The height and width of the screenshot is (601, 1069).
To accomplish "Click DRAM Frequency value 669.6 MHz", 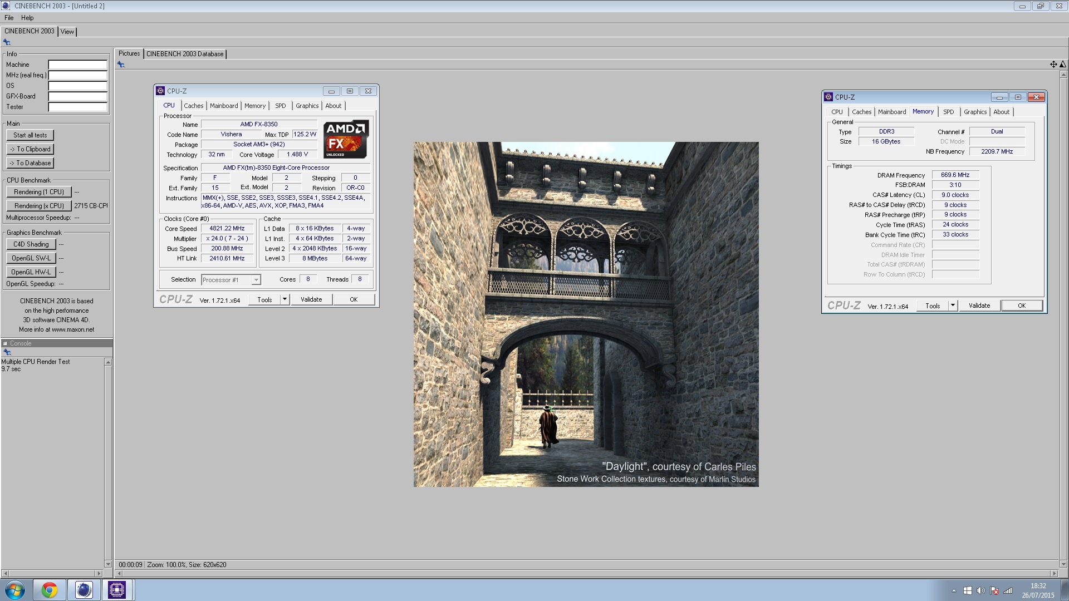I will tap(955, 175).
